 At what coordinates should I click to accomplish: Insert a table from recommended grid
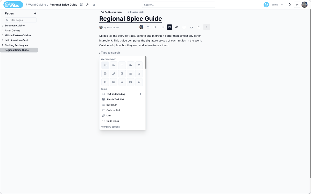click(x=105, y=74)
